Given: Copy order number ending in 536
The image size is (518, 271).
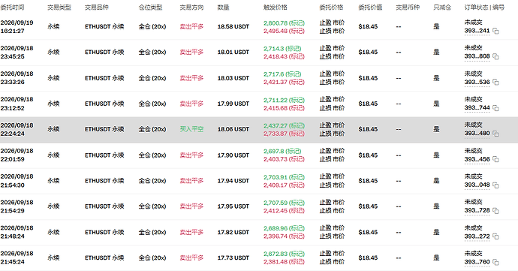Looking at the screenshot, I should coord(496,83).
